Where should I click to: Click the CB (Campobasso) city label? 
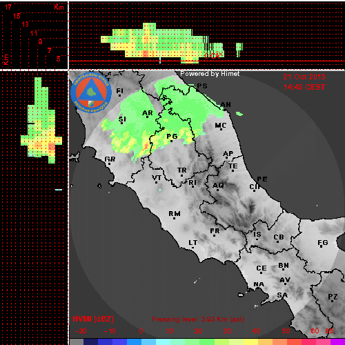tap(279, 237)
